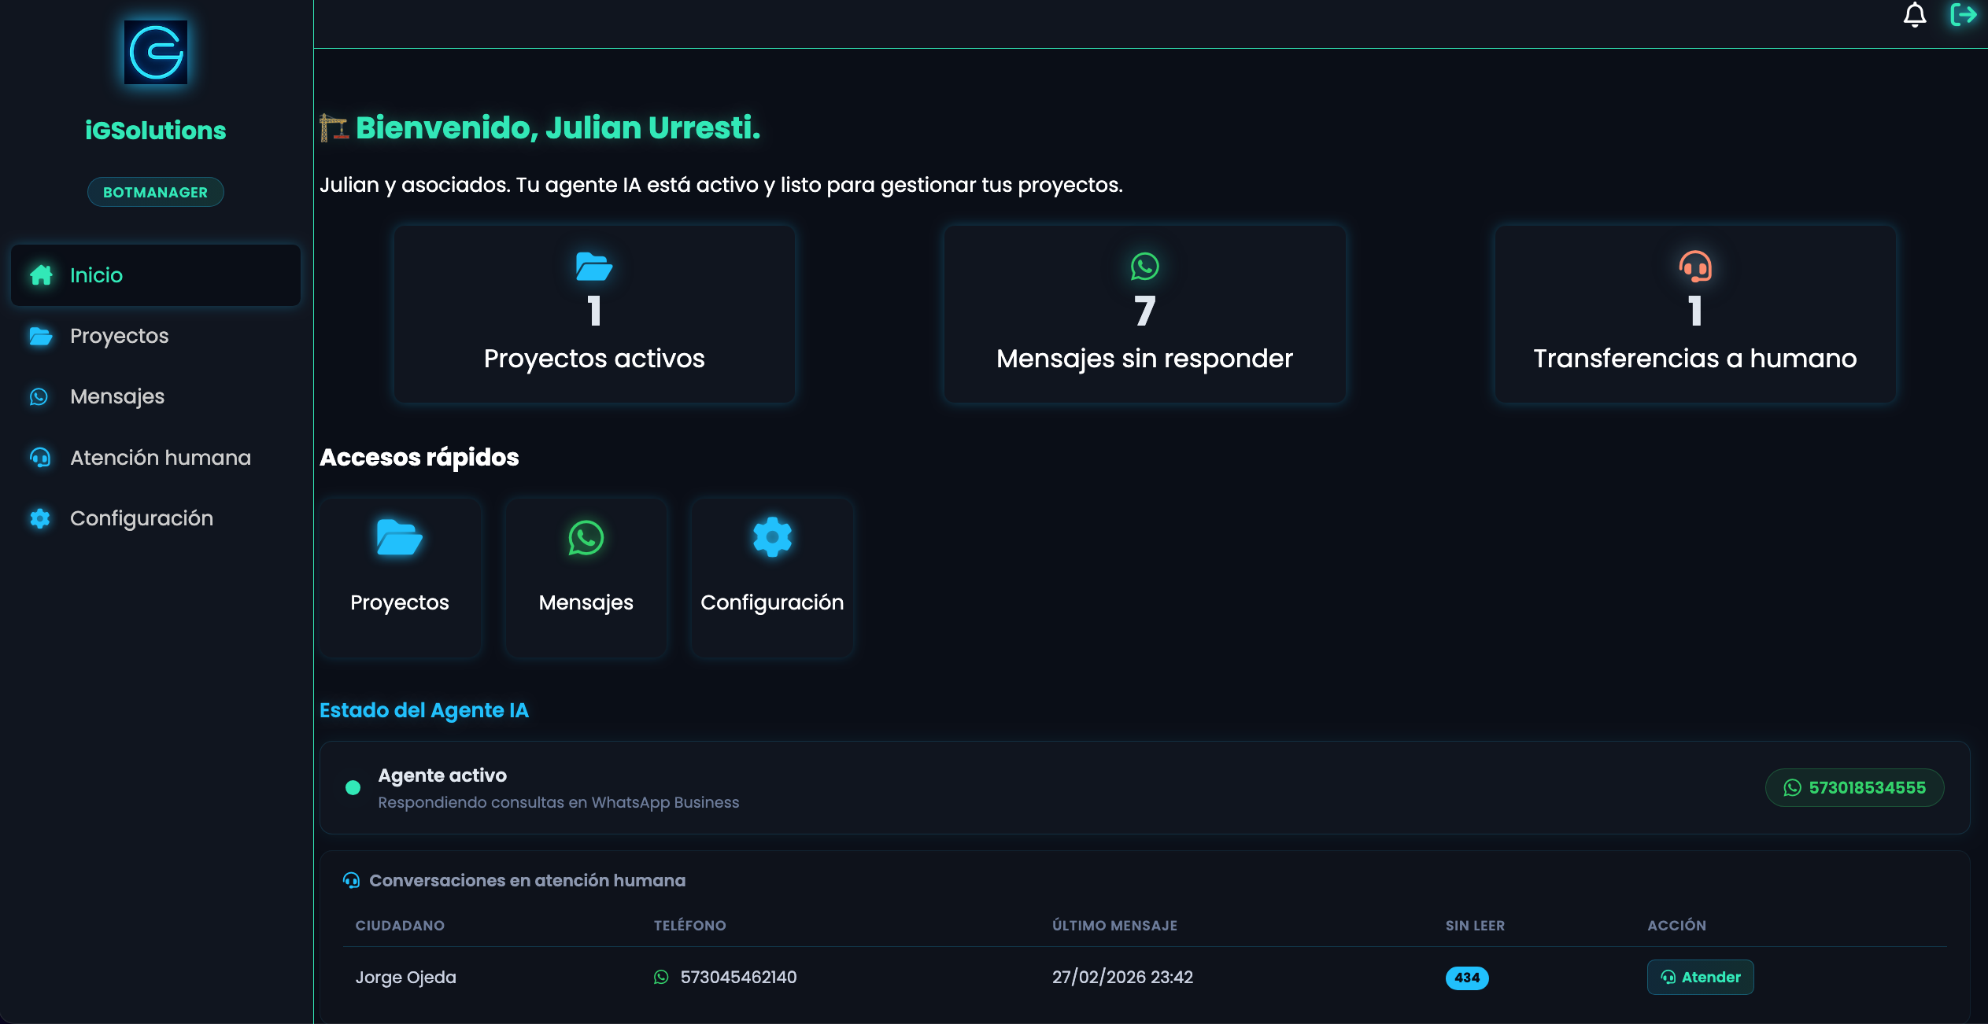
Task: Select the Atención humana headset icon
Action: (40, 457)
